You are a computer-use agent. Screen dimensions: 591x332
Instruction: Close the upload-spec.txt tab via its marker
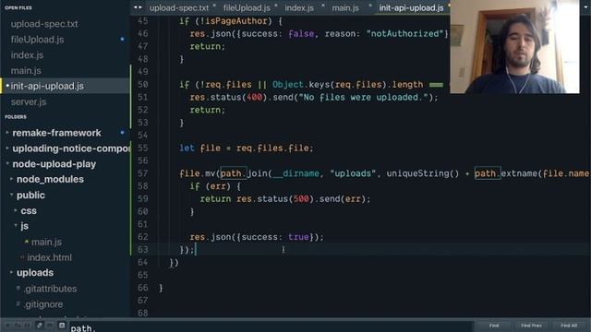pyautogui.click(x=215, y=6)
